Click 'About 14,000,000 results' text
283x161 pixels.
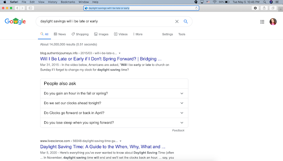tap(69, 45)
